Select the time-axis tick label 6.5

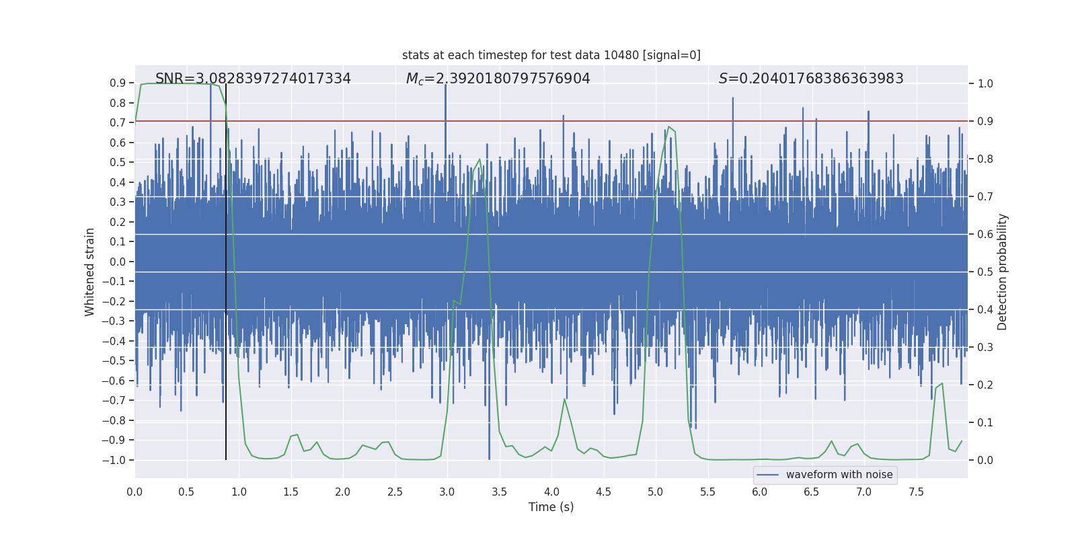[x=812, y=492]
